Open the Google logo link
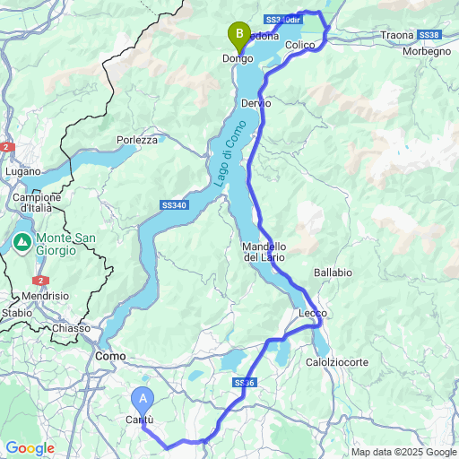 click(30, 448)
